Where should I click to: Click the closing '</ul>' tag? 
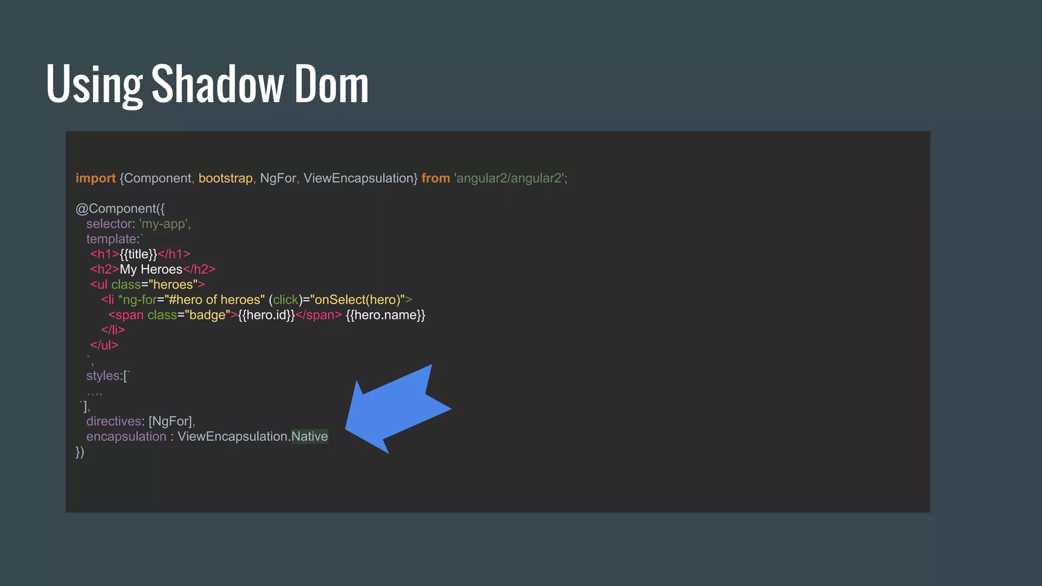[x=104, y=345]
